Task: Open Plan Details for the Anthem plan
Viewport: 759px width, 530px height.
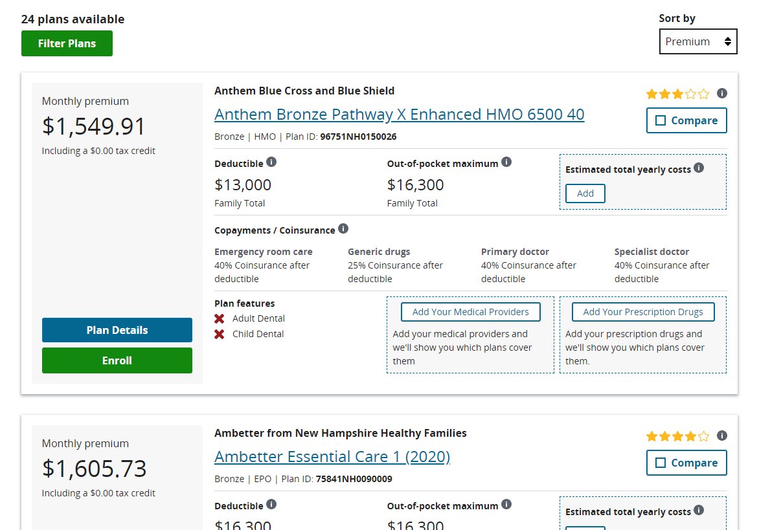Action: (117, 330)
